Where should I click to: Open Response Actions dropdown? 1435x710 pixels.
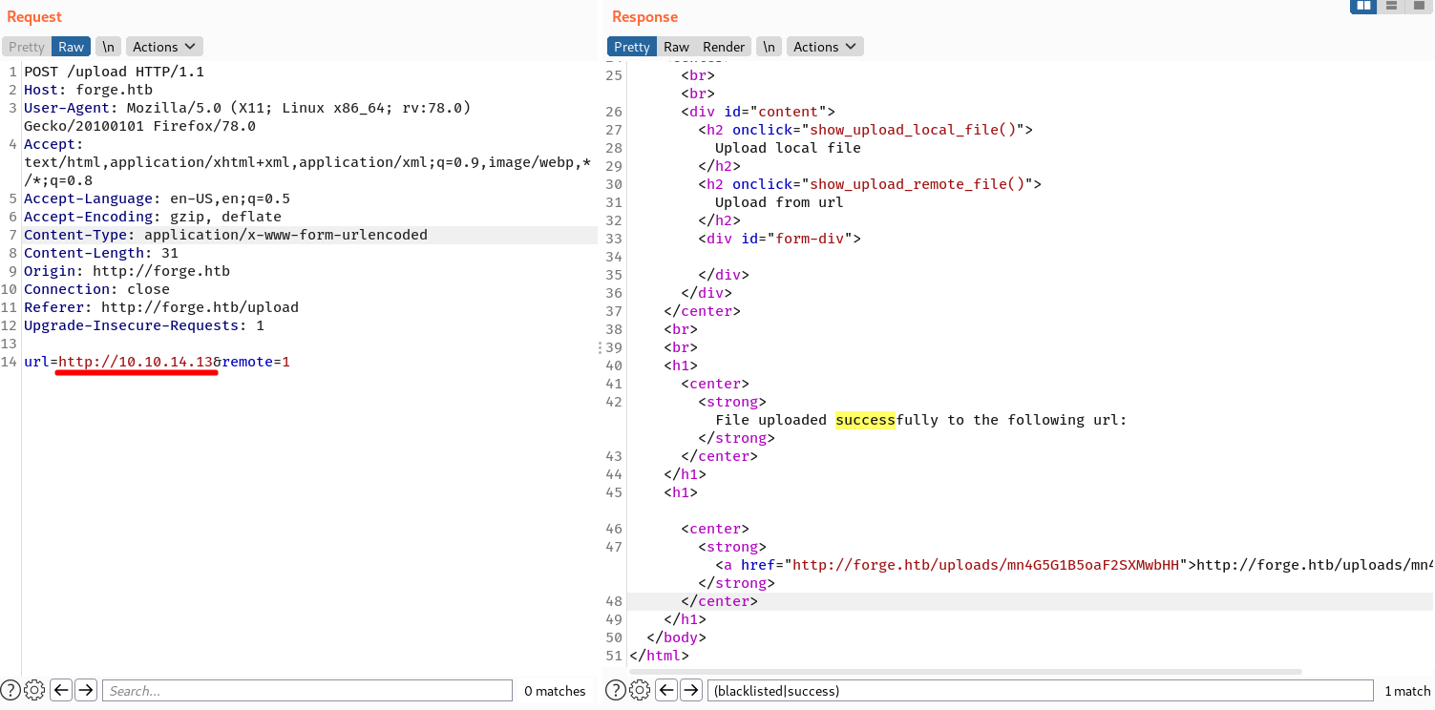(x=825, y=47)
